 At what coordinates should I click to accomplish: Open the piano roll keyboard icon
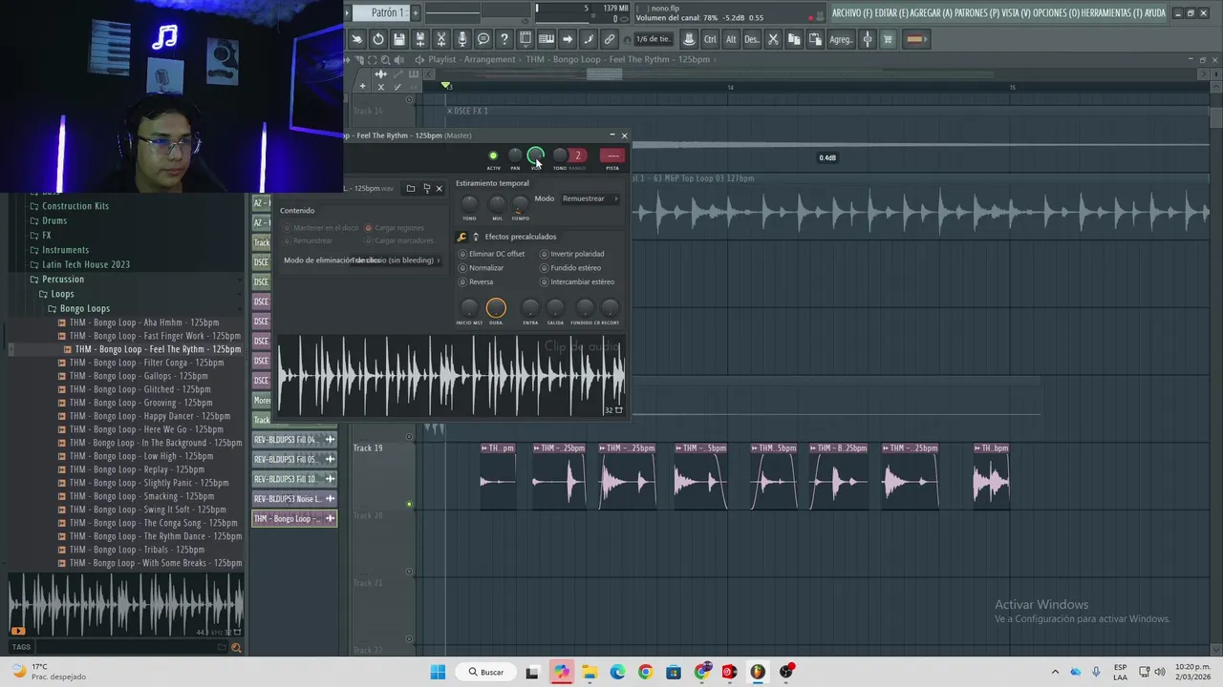tap(547, 39)
